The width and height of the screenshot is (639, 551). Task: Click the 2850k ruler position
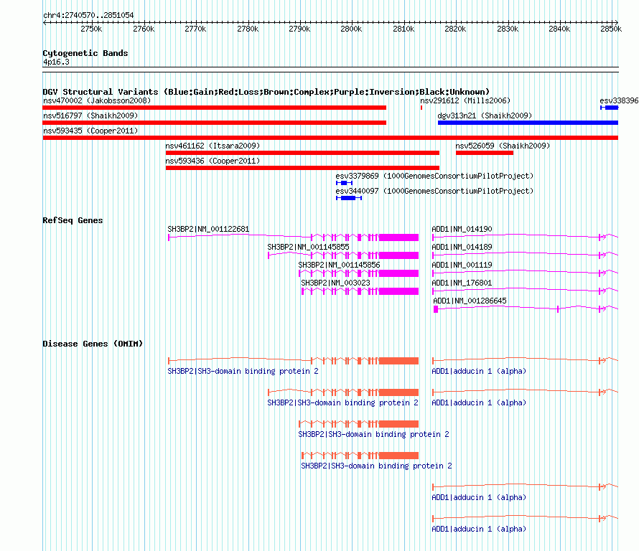tap(611, 29)
